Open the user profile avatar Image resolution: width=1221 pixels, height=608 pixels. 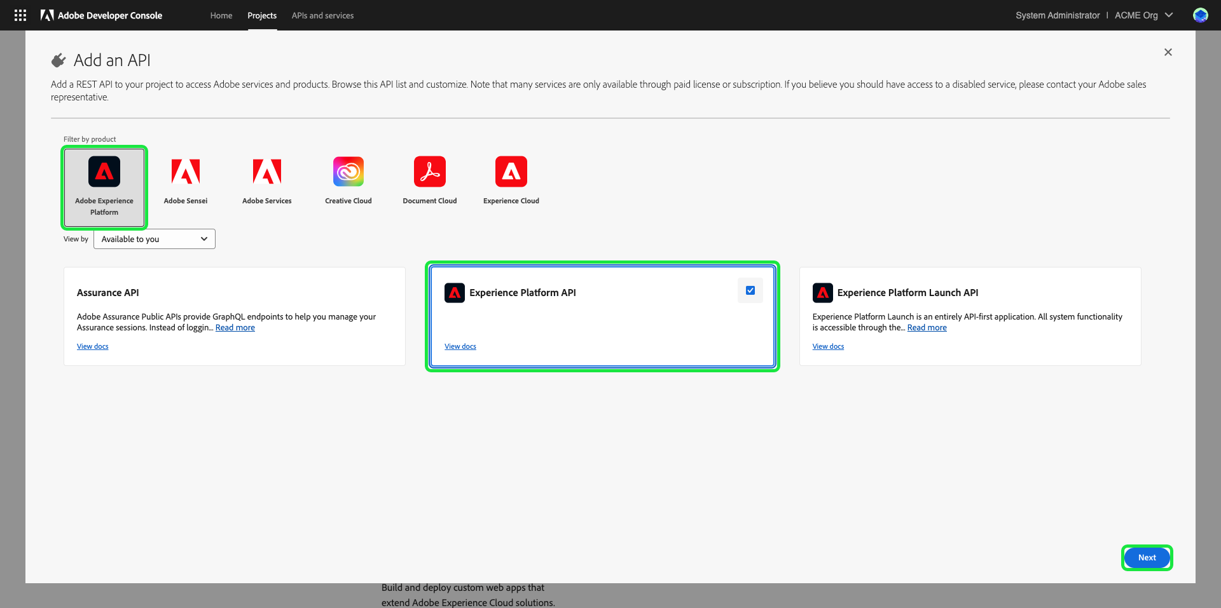tap(1200, 15)
